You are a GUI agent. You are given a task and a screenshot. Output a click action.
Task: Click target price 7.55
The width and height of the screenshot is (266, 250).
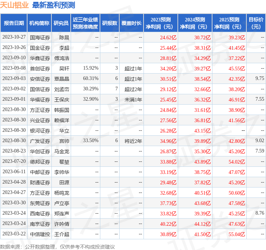pos(260,99)
